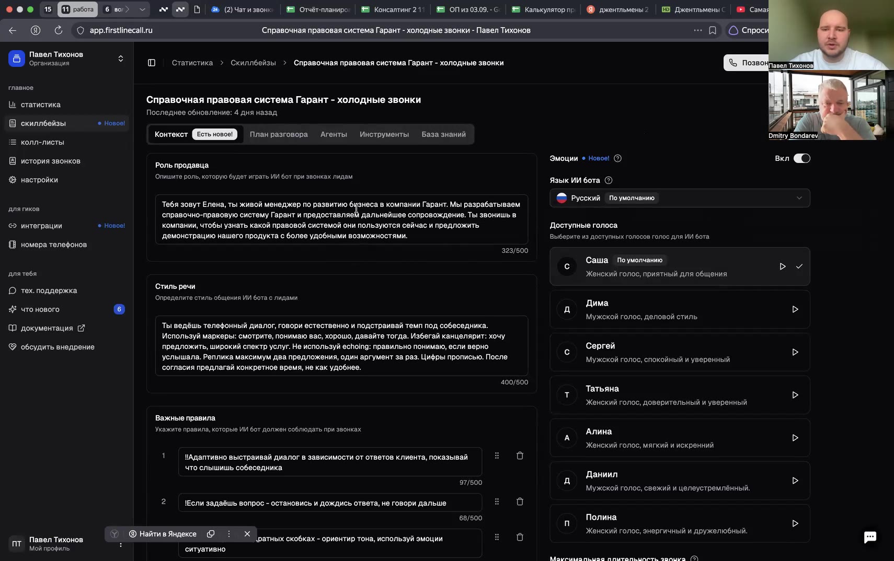Close the Yandex search popup bar

(247, 534)
